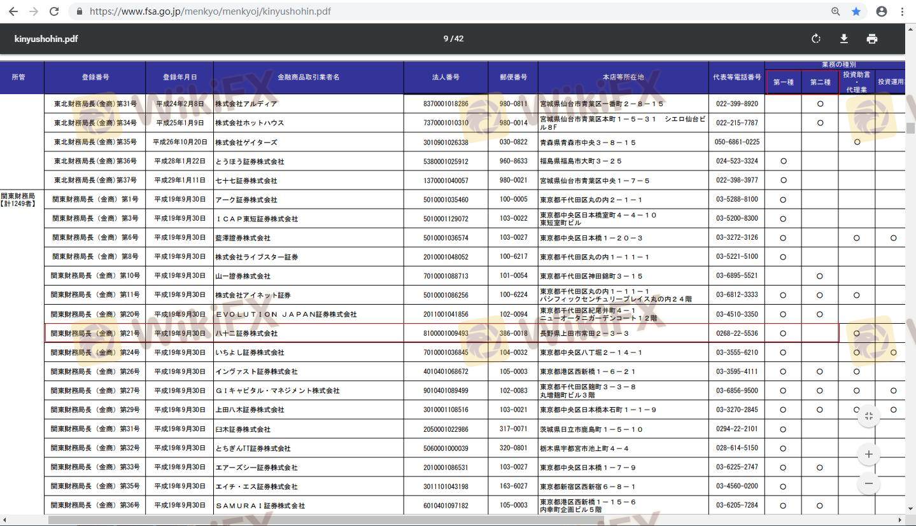This screenshot has width=916, height=526.
Task: Rotate the PDF document clockwise
Action: [816, 39]
